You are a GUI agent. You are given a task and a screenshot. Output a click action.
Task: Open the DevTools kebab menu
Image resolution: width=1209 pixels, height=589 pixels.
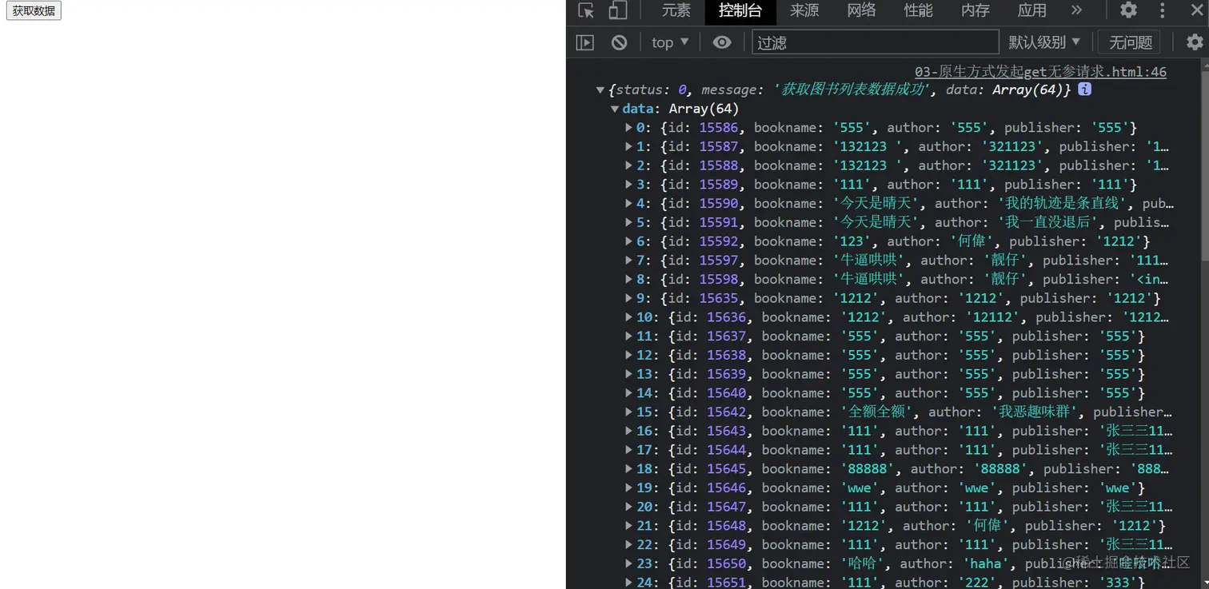(1163, 10)
